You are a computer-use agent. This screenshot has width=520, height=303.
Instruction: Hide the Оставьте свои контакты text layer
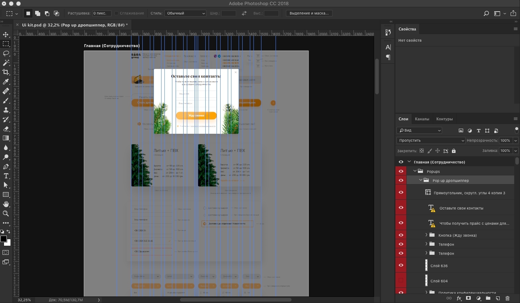pos(401,208)
